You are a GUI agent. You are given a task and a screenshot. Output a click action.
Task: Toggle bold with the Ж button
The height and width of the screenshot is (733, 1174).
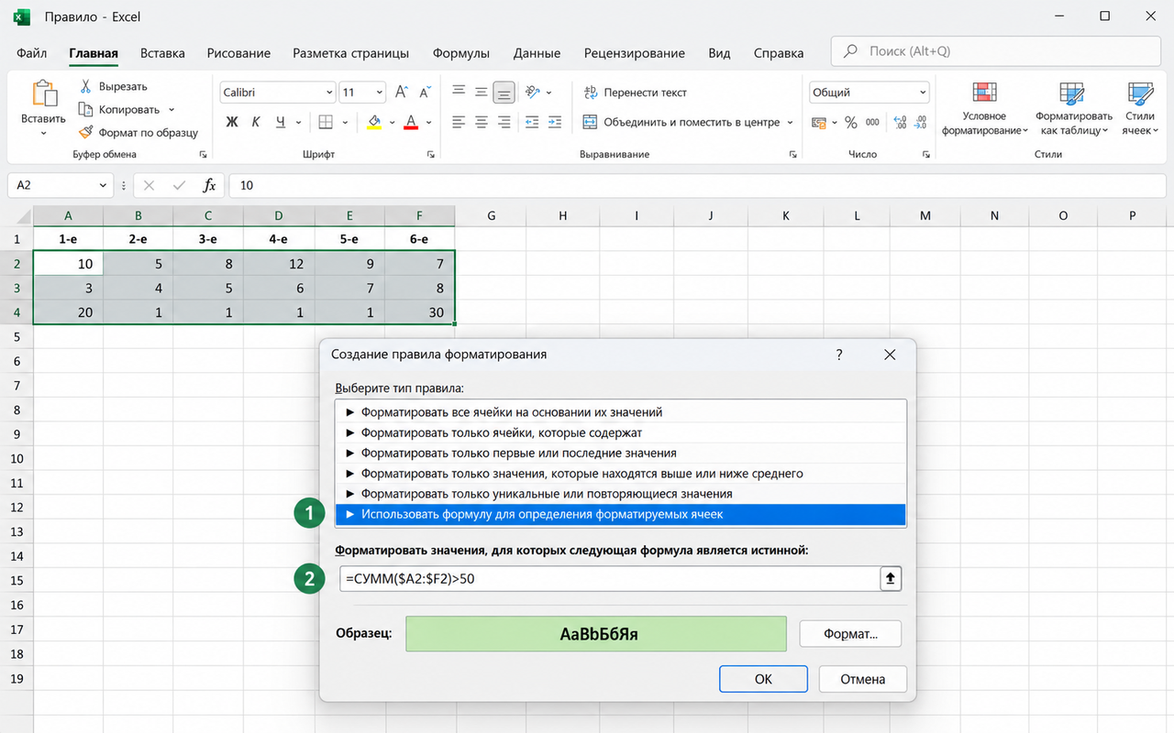point(232,122)
